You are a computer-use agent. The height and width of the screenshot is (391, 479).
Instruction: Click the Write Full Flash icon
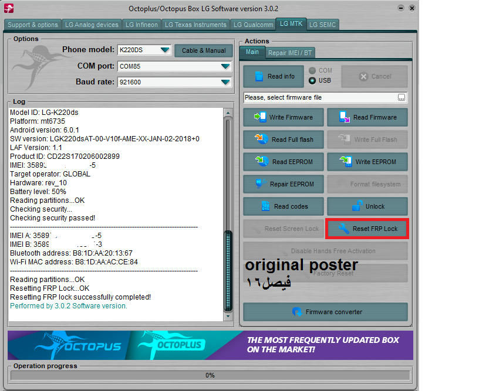point(344,140)
